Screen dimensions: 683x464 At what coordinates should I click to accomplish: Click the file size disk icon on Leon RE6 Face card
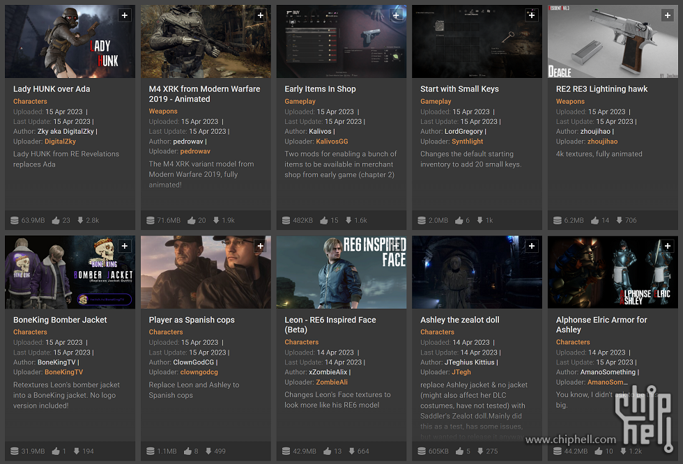(x=286, y=451)
